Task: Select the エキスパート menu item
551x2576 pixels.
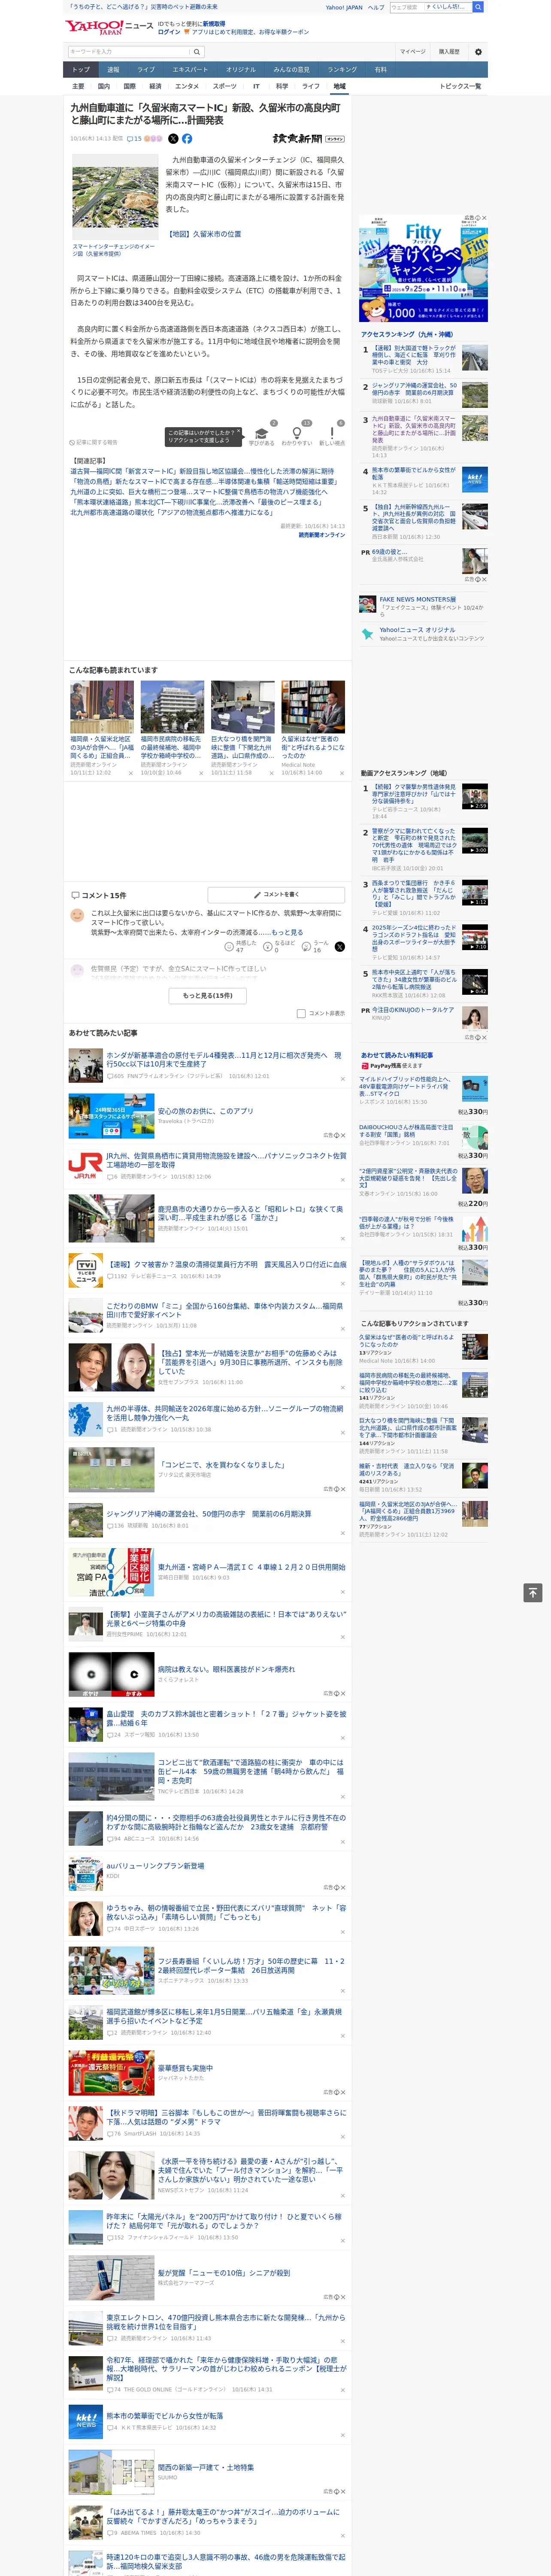Action: pyautogui.click(x=190, y=70)
